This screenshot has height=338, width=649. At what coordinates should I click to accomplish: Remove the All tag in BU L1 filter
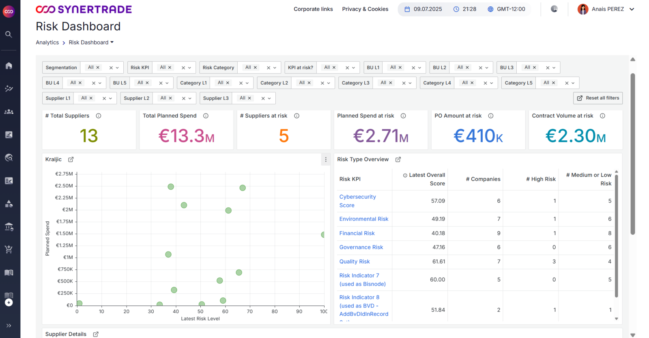400,68
